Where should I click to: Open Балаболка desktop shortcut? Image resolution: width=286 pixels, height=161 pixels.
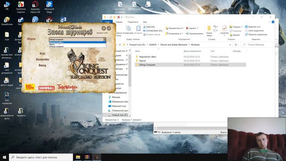pos(7,21)
